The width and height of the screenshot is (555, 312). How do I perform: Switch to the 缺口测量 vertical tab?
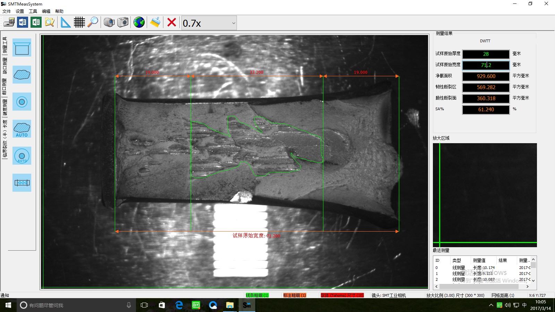coord(5,66)
